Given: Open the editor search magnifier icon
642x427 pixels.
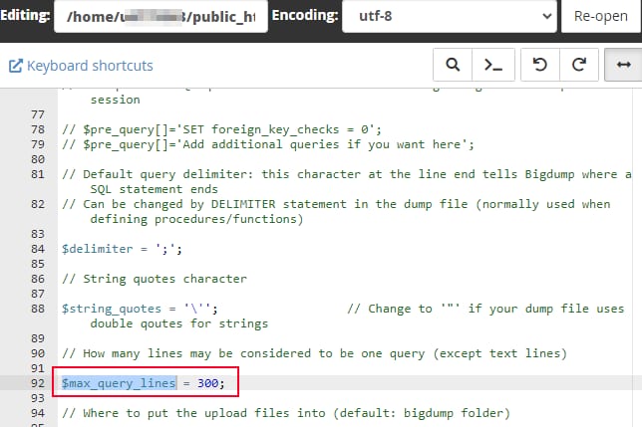Looking at the screenshot, I should [453, 66].
